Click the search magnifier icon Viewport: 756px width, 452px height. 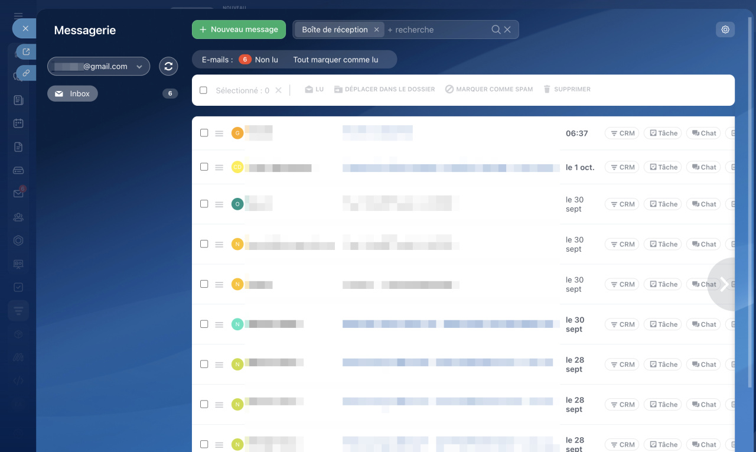[496, 30]
